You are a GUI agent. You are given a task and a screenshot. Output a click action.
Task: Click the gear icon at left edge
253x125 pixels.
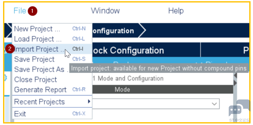[6, 78]
